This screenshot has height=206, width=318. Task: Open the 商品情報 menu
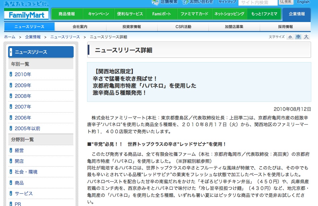click(67, 14)
